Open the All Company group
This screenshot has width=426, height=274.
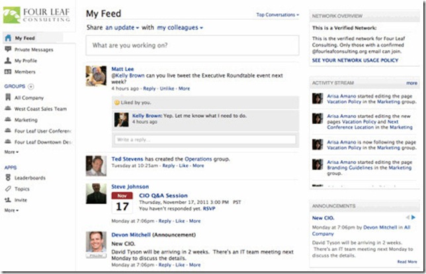30,97
